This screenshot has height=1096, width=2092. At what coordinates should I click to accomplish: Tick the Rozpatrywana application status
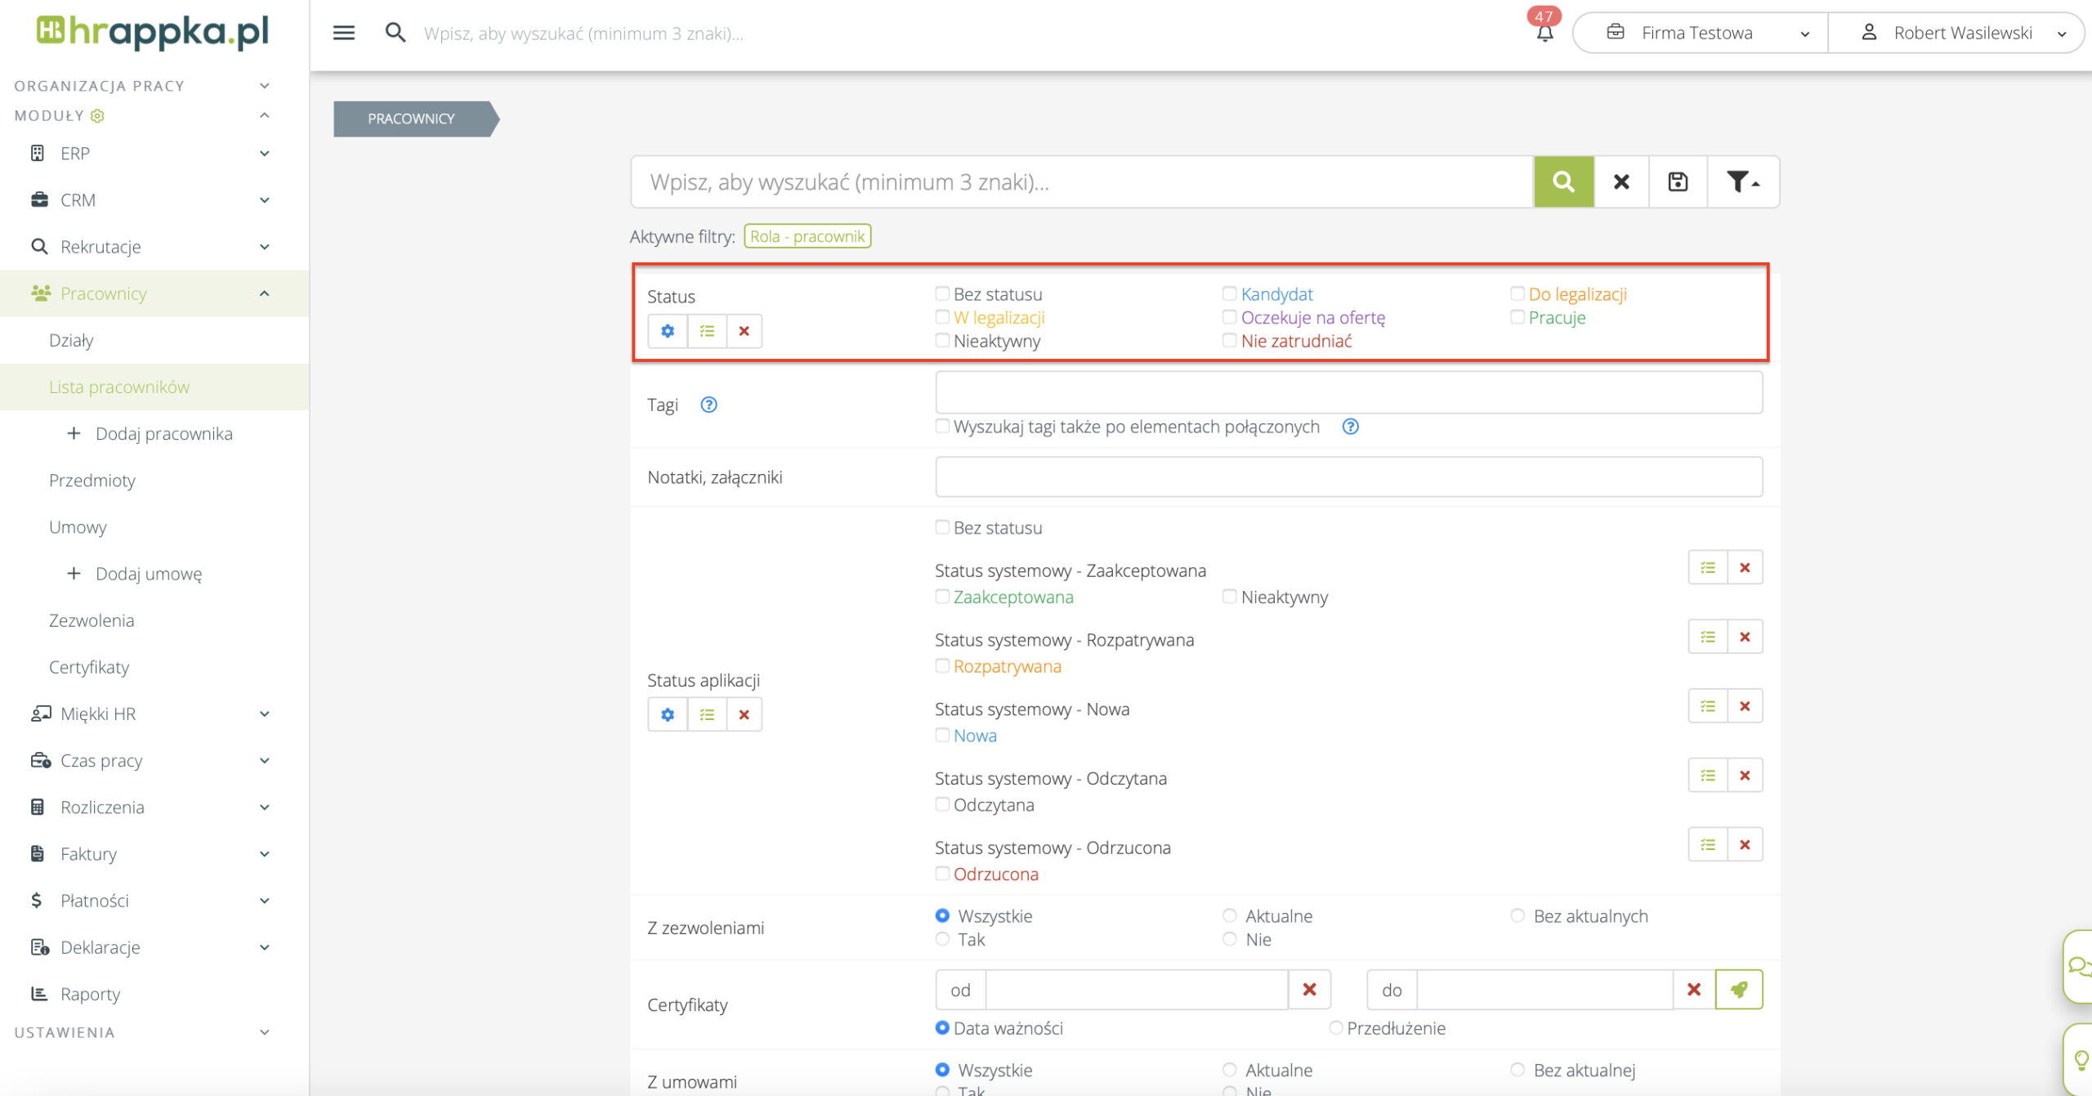[x=942, y=666]
